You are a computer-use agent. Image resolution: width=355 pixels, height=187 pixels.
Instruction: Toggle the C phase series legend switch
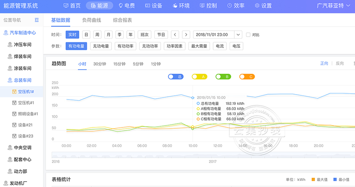[x=247, y=77]
